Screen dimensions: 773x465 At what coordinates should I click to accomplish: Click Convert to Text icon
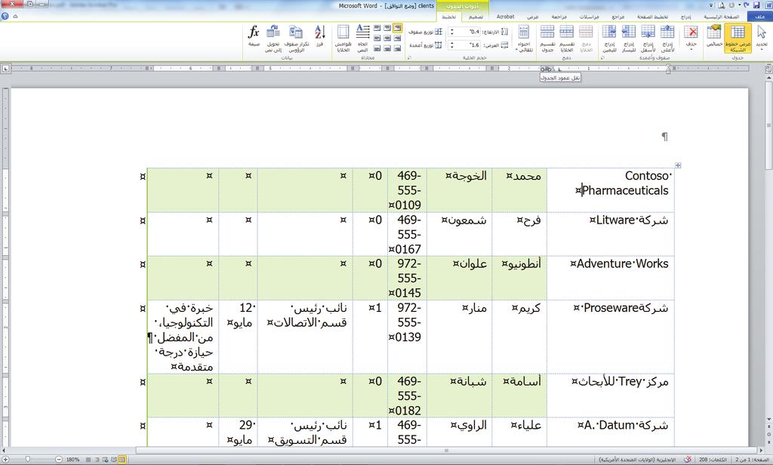click(273, 38)
